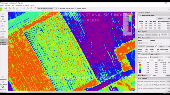Click the vertical scrollbar down arrow of map

[136, 90]
